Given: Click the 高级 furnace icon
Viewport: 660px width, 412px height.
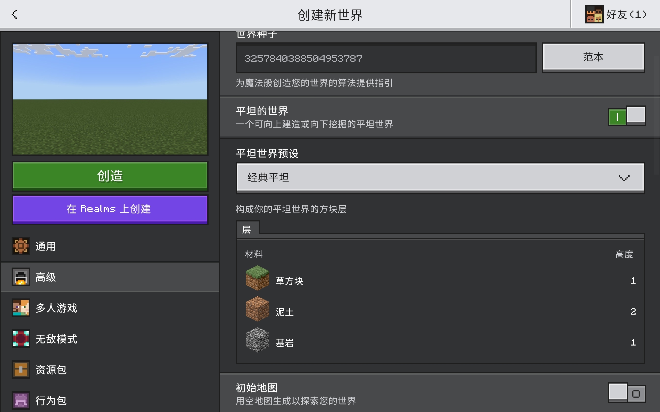Looking at the screenshot, I should (21, 277).
